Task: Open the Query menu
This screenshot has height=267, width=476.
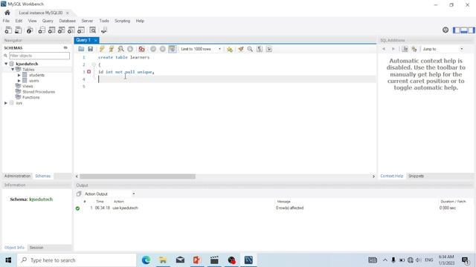Action: pyautogui.click(x=48, y=21)
